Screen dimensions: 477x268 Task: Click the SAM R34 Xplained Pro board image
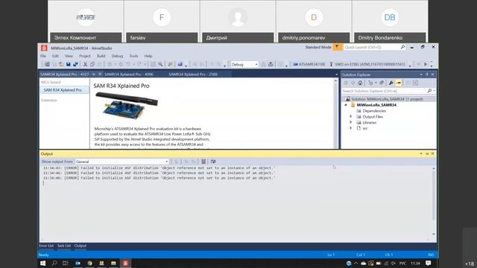click(127, 106)
